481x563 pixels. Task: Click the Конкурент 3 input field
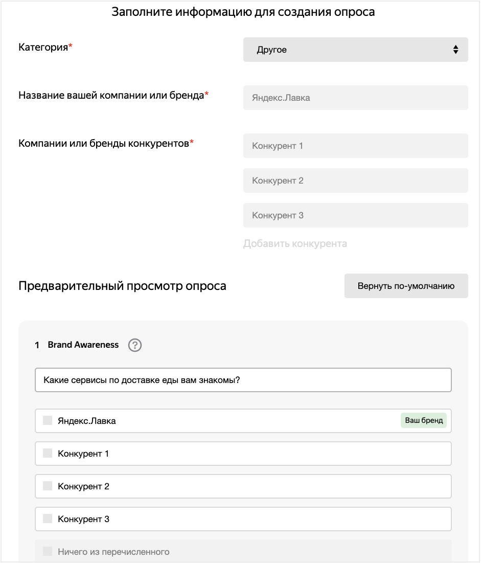(x=355, y=215)
